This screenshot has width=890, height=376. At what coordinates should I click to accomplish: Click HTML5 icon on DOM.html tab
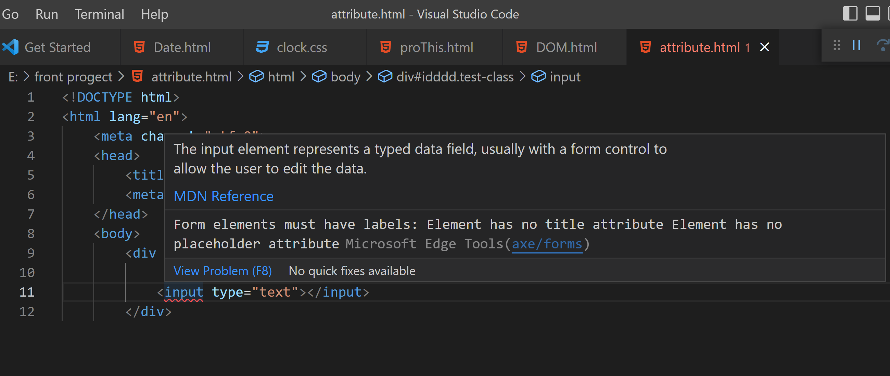tap(522, 47)
